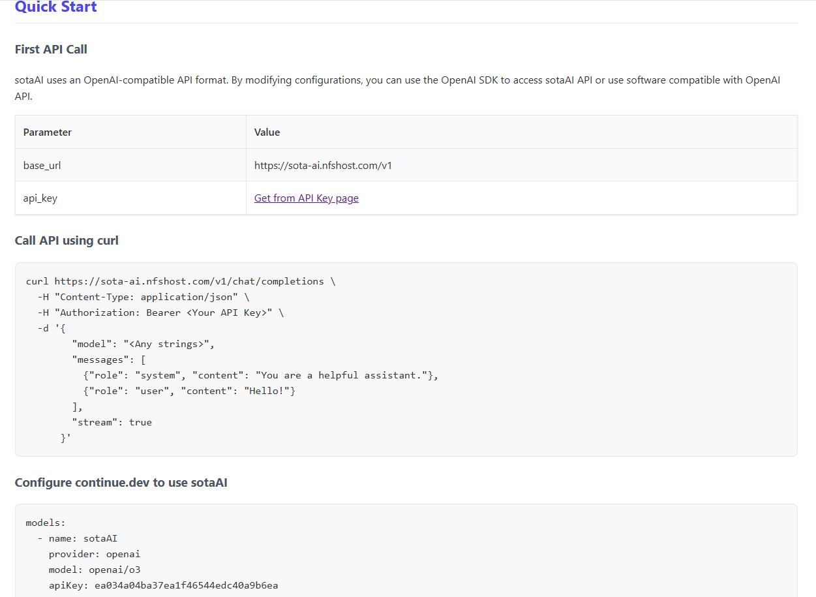816x597 pixels.
Task: Click the curl chat/completions URL line
Action: point(181,281)
